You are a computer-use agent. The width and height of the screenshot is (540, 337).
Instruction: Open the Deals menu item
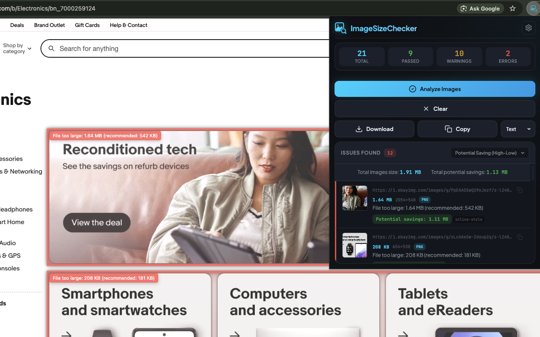pyautogui.click(x=17, y=25)
